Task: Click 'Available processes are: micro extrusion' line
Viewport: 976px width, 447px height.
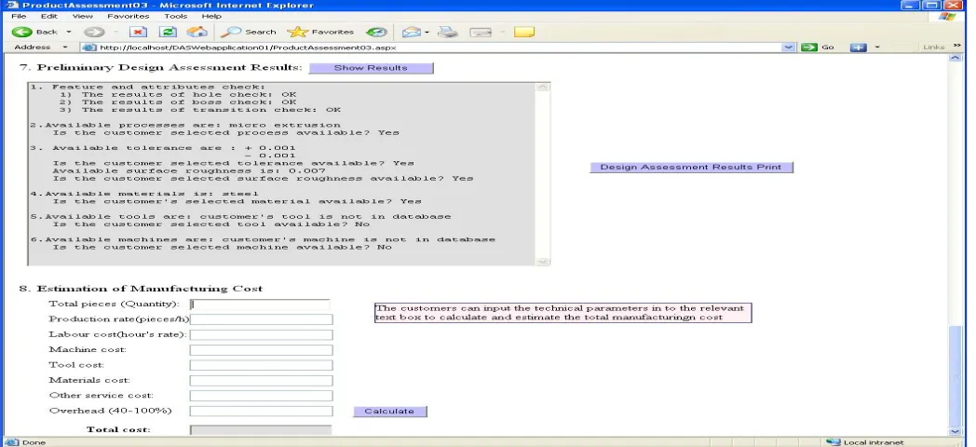Action: click(185, 125)
